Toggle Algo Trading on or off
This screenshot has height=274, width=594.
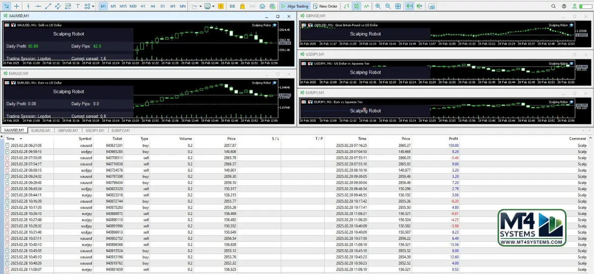coord(294,6)
